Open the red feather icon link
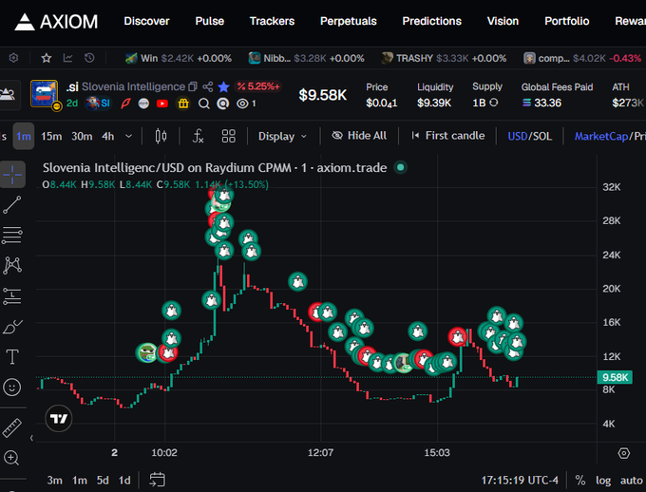The width and height of the screenshot is (646, 492). 125,104
